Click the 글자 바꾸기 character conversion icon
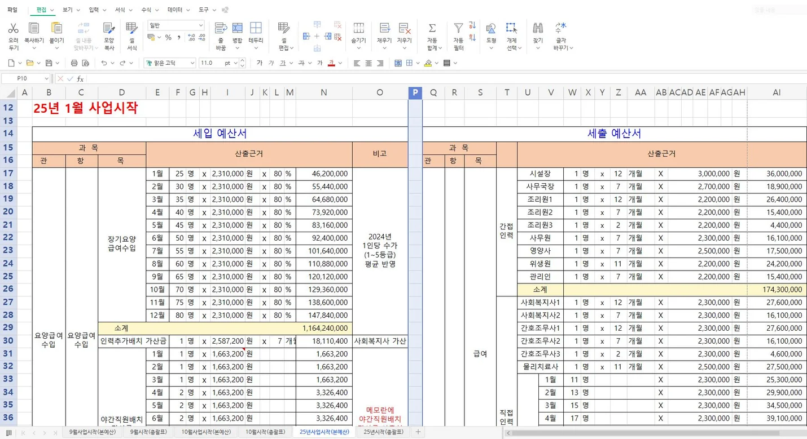Screen dimensions: 807x439 click(561, 28)
